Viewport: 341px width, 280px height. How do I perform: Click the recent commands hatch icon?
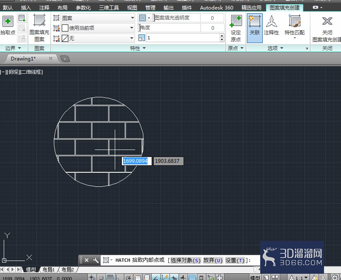tap(107, 260)
